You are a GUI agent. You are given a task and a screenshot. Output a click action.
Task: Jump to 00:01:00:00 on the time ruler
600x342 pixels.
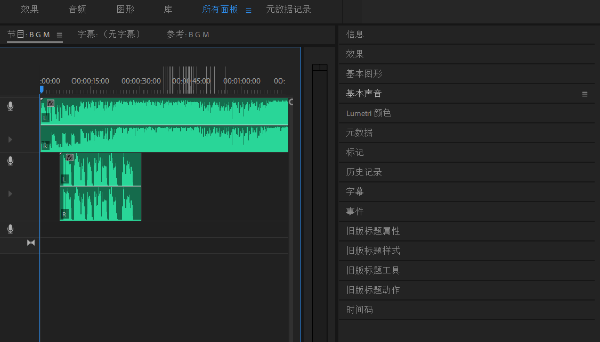pos(242,81)
